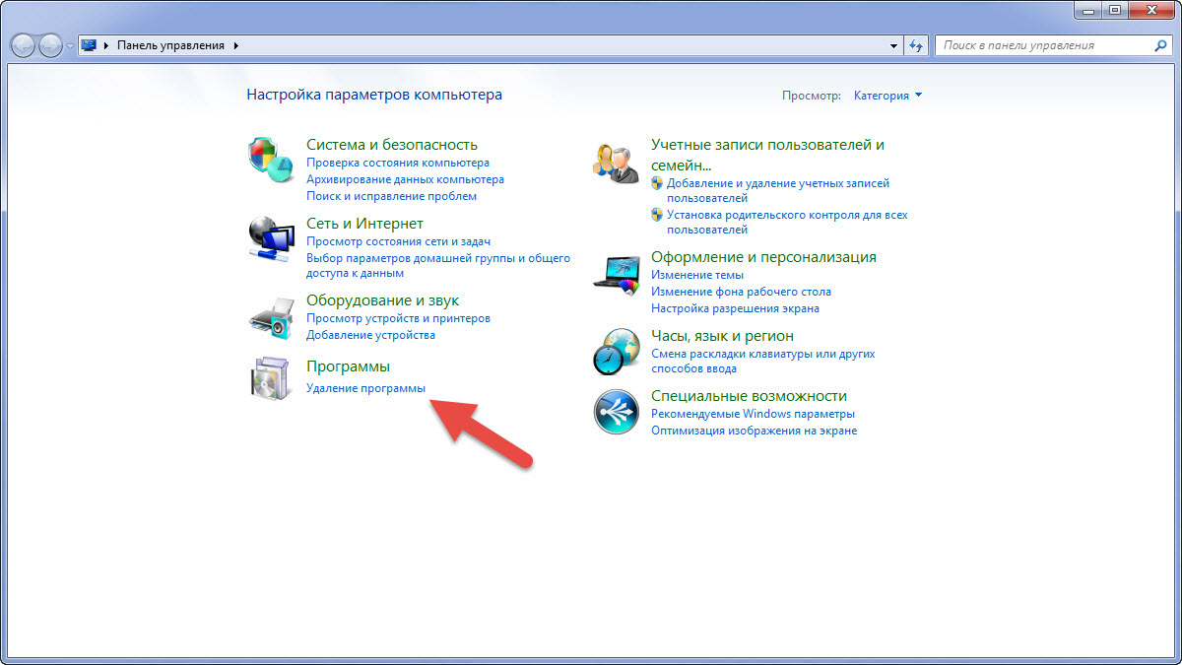This screenshot has height=665, width=1182.
Task: Click Добавление устройства link
Action: pyautogui.click(x=370, y=335)
